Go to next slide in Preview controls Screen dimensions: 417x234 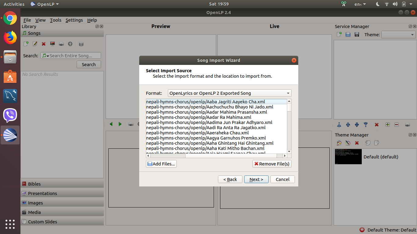[120, 124]
